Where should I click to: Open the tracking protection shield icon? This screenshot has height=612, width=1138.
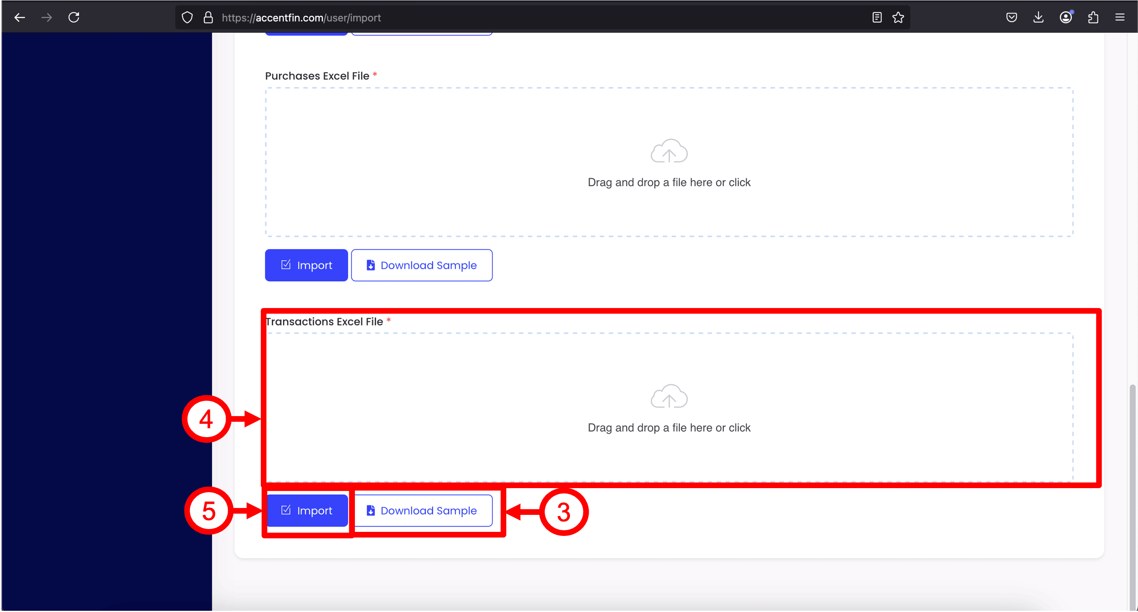tap(187, 18)
